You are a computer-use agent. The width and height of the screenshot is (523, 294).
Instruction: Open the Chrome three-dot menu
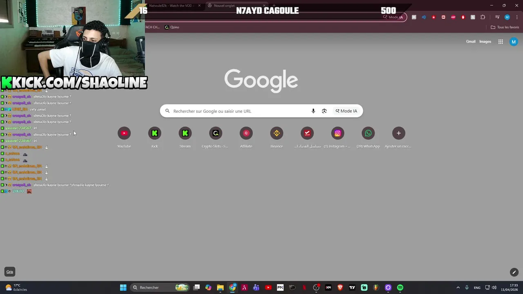(517, 17)
